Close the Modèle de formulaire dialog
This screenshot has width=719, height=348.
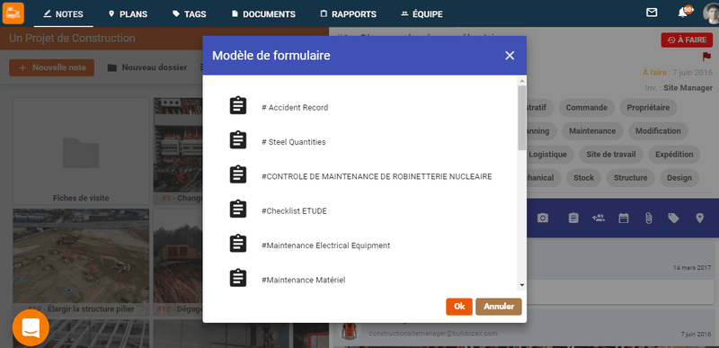click(510, 56)
